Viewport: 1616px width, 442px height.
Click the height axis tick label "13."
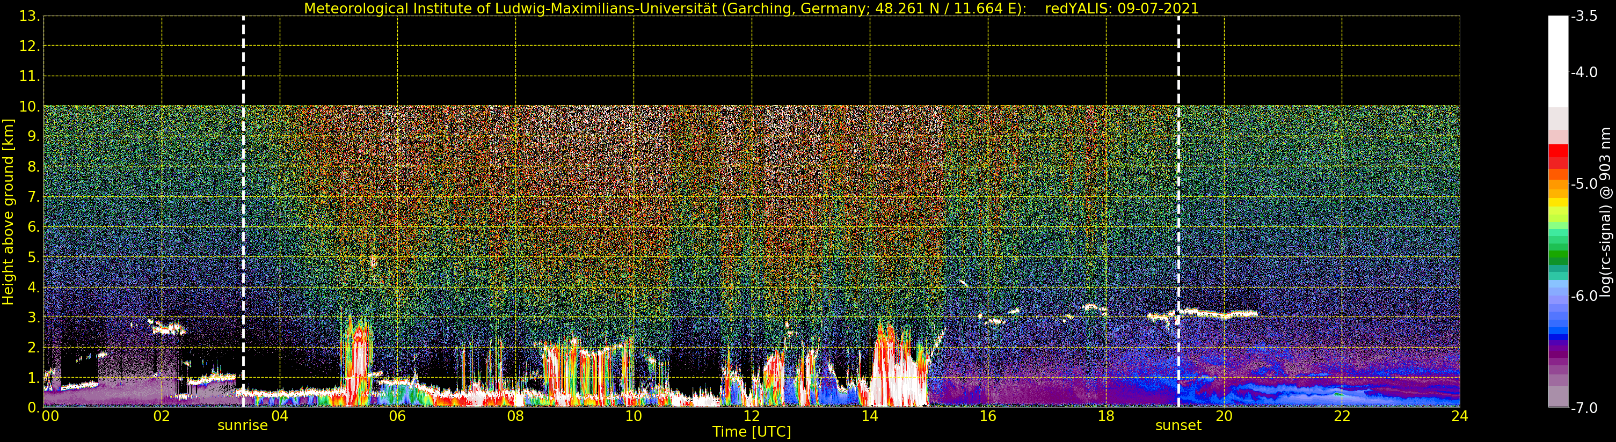pos(30,16)
